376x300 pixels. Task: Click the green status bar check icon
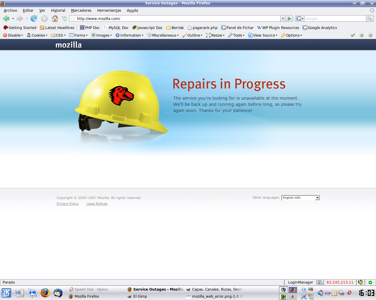(x=370, y=282)
